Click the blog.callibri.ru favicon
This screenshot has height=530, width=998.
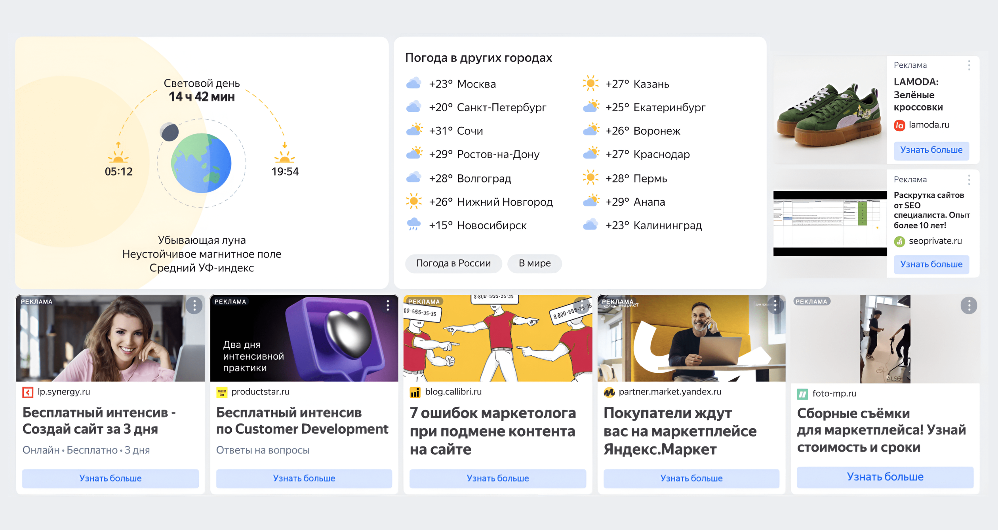coord(415,392)
